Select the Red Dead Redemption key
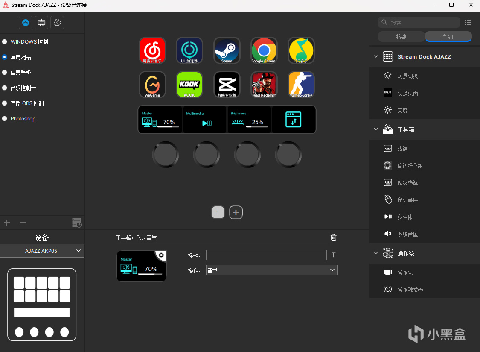The height and width of the screenshot is (352, 480). (x=264, y=85)
